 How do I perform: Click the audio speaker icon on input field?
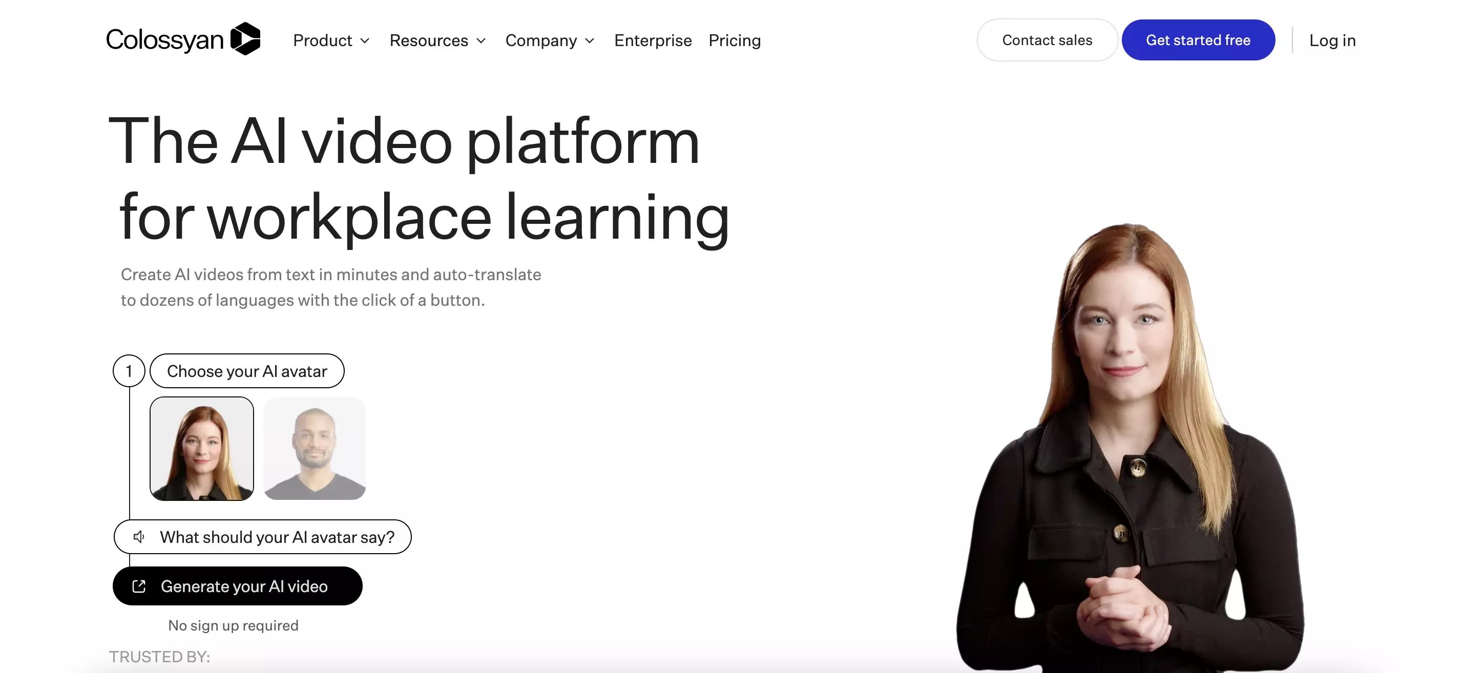tap(138, 537)
